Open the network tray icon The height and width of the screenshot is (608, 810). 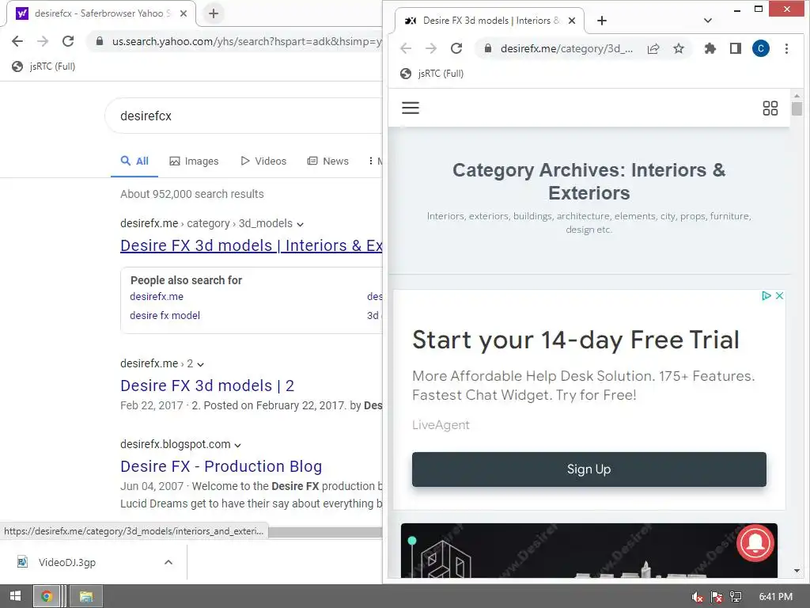coord(736,597)
